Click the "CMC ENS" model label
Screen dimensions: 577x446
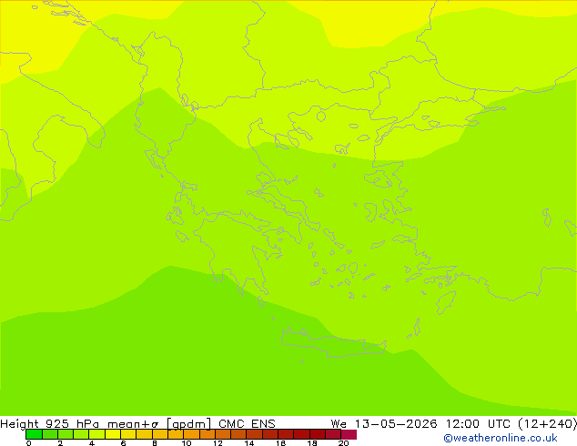click(x=247, y=423)
